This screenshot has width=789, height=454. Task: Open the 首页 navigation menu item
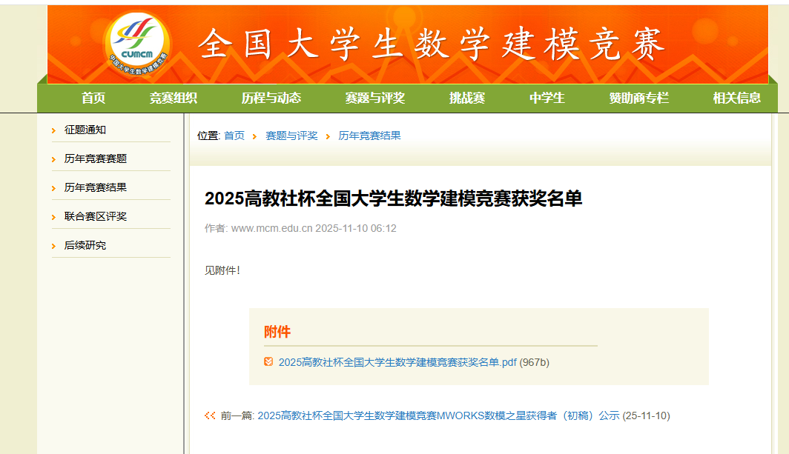click(x=93, y=98)
